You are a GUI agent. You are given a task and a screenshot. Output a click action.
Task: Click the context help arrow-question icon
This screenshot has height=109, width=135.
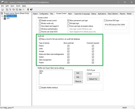click(31, 9)
